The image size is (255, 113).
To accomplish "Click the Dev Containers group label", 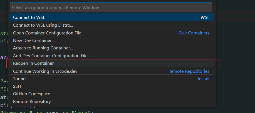I will click(194, 33).
